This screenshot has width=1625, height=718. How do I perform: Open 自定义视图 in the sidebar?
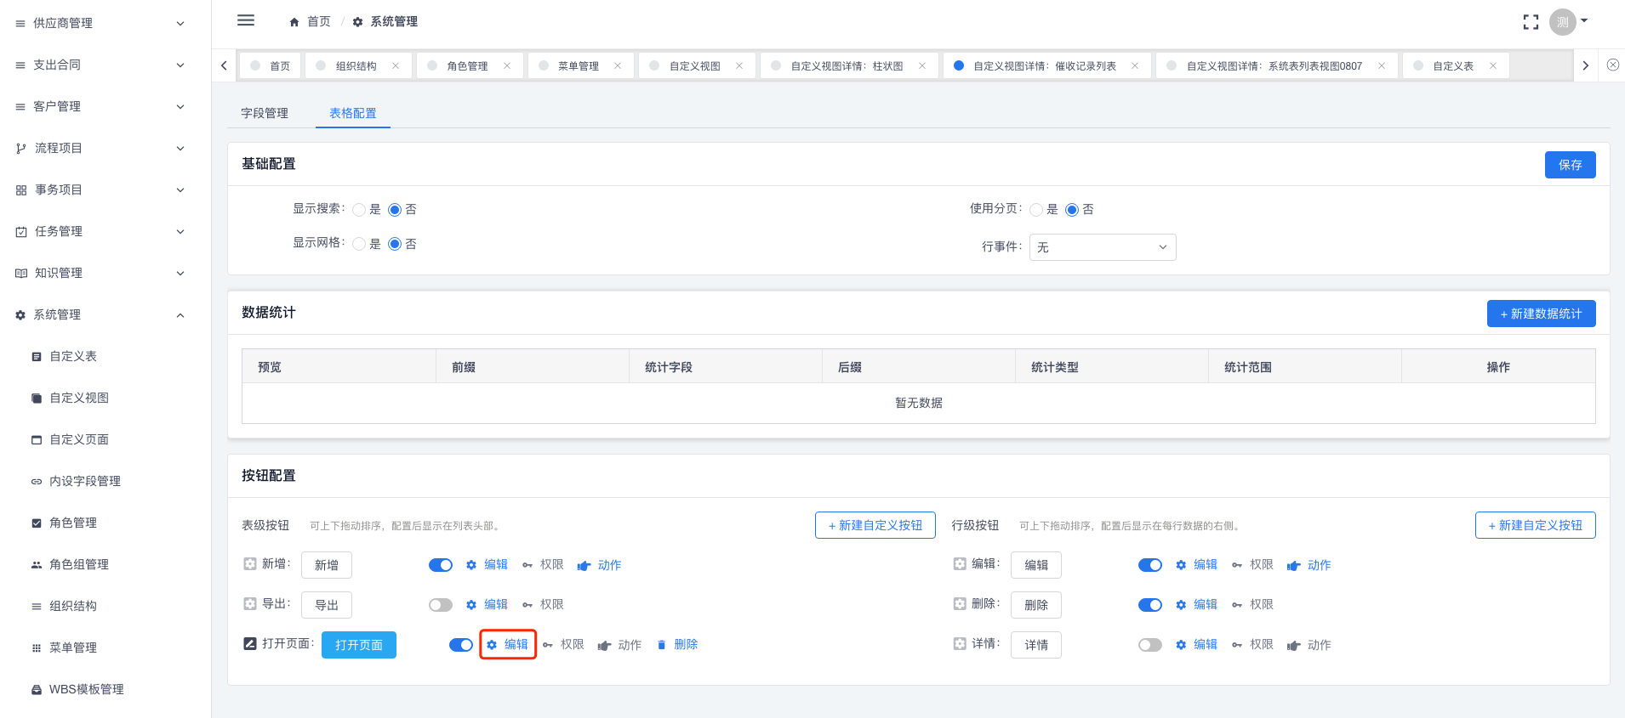coord(79,398)
